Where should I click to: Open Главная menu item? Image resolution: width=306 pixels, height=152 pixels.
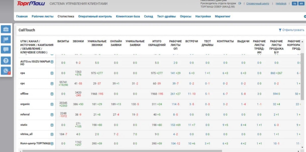pos(22,16)
